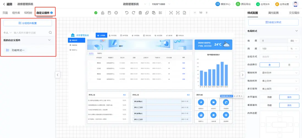The width and height of the screenshot is (302, 138).
Task: Open the 样式配置 tab
Action: coord(252,13)
